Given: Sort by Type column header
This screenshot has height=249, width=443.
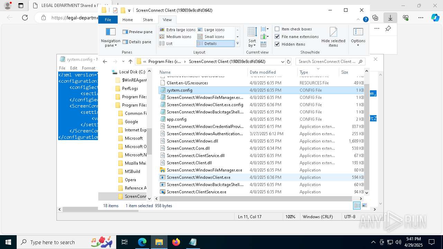Looking at the screenshot, I should click(318, 72).
